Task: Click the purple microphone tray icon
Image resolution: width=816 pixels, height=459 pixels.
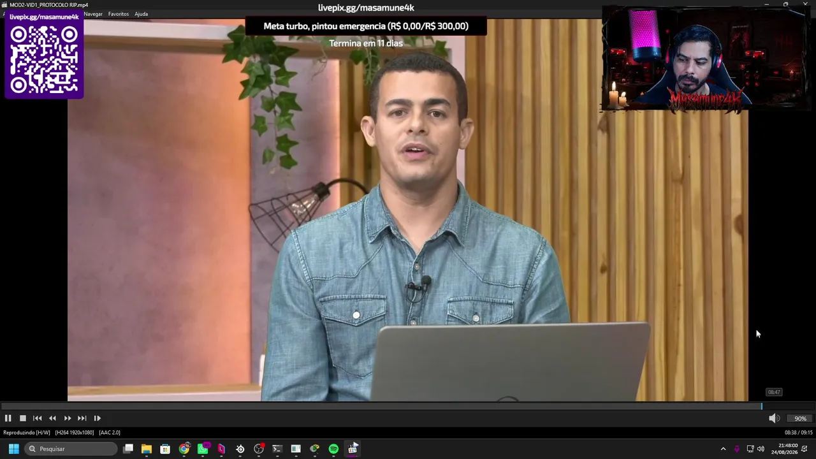Action: [737, 449]
